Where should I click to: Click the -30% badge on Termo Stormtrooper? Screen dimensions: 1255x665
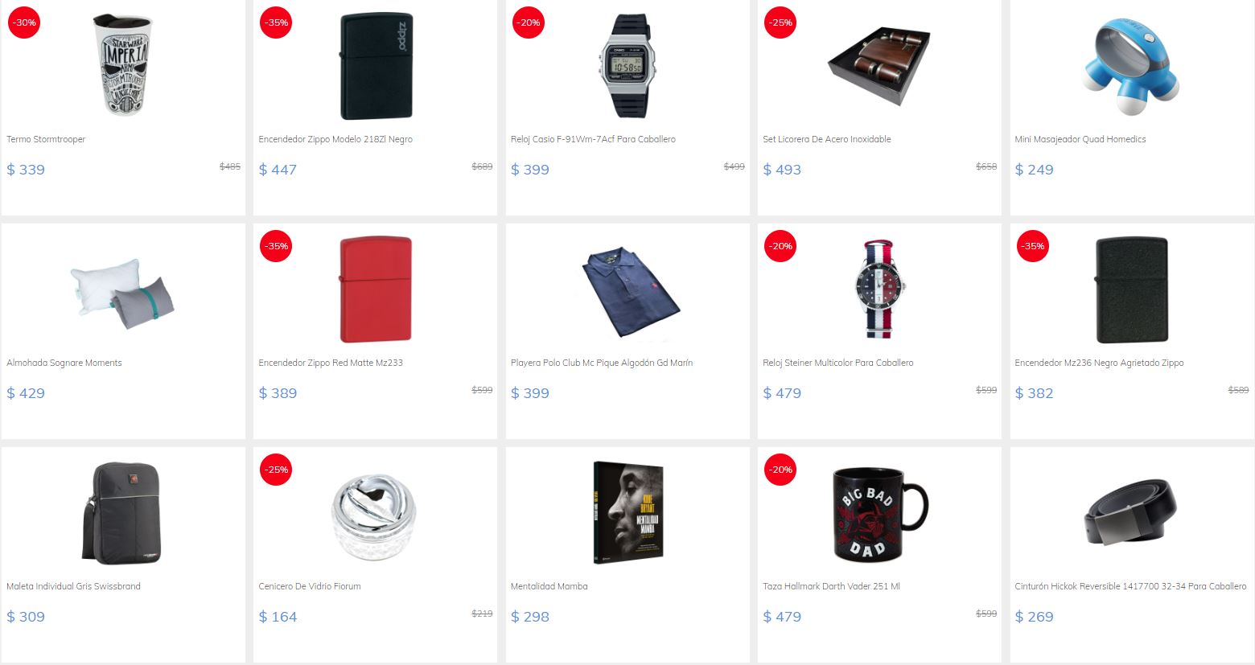coord(24,23)
